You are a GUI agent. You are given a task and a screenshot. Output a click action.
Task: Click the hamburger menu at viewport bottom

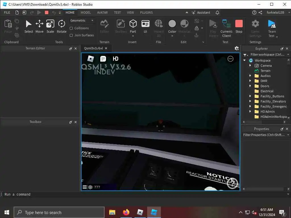[85, 187]
